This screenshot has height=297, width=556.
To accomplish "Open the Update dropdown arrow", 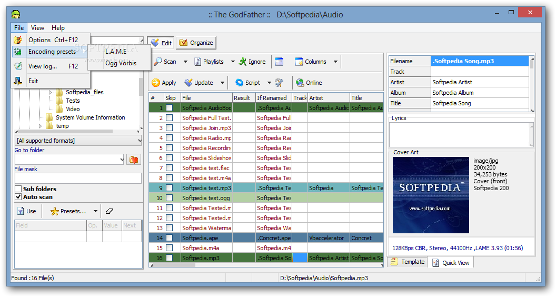I will (222, 83).
